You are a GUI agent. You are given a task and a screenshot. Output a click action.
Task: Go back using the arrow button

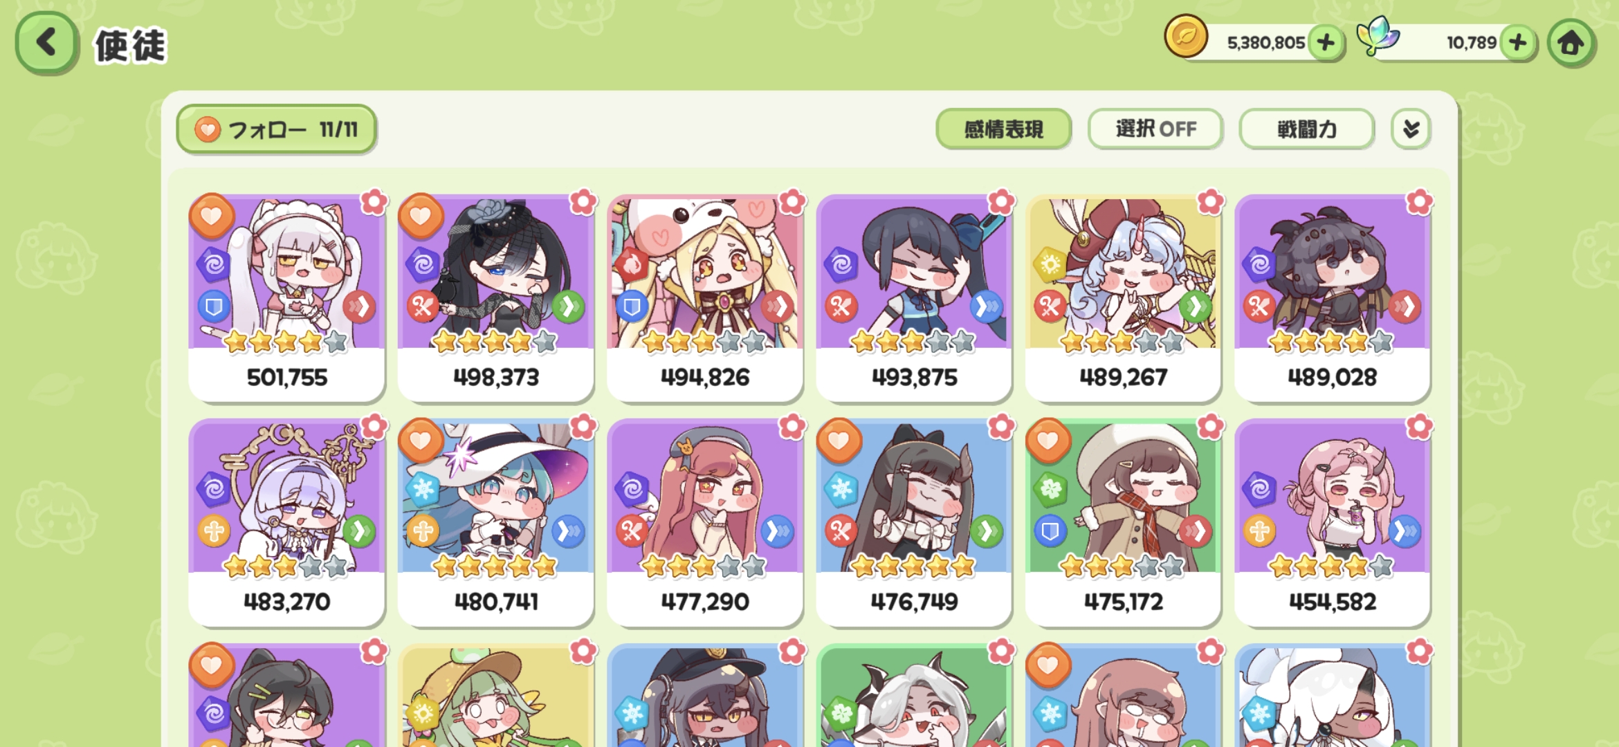point(46,43)
